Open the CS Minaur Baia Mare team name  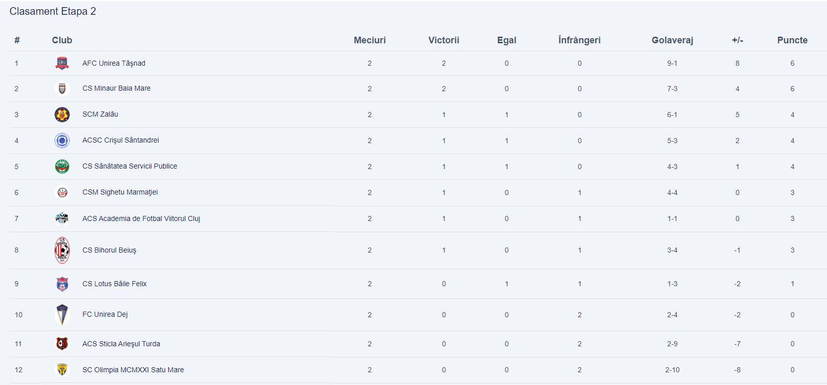click(x=116, y=88)
